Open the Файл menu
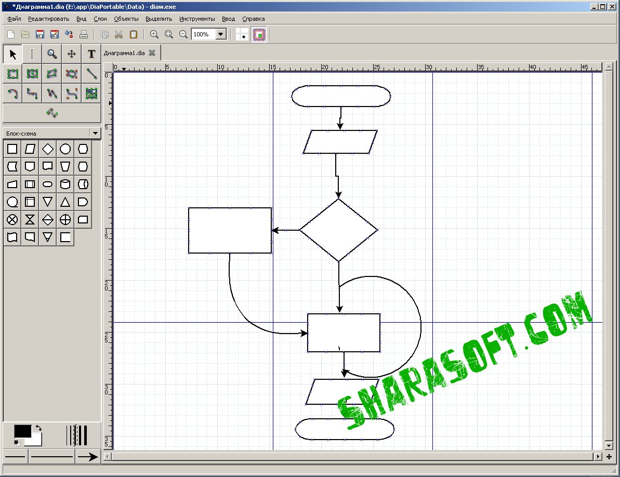The image size is (620, 477). (14, 19)
